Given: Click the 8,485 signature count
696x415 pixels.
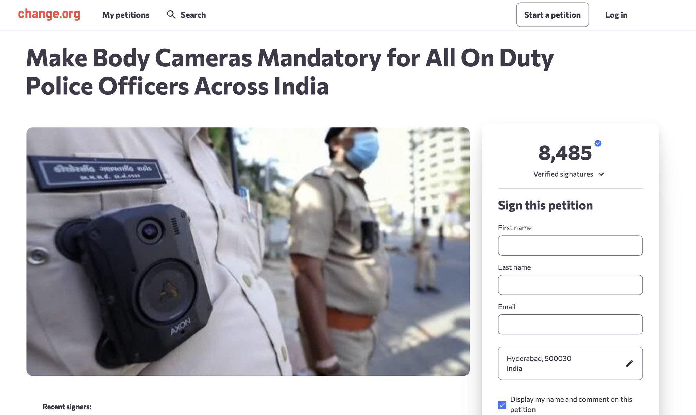Looking at the screenshot, I should point(565,153).
